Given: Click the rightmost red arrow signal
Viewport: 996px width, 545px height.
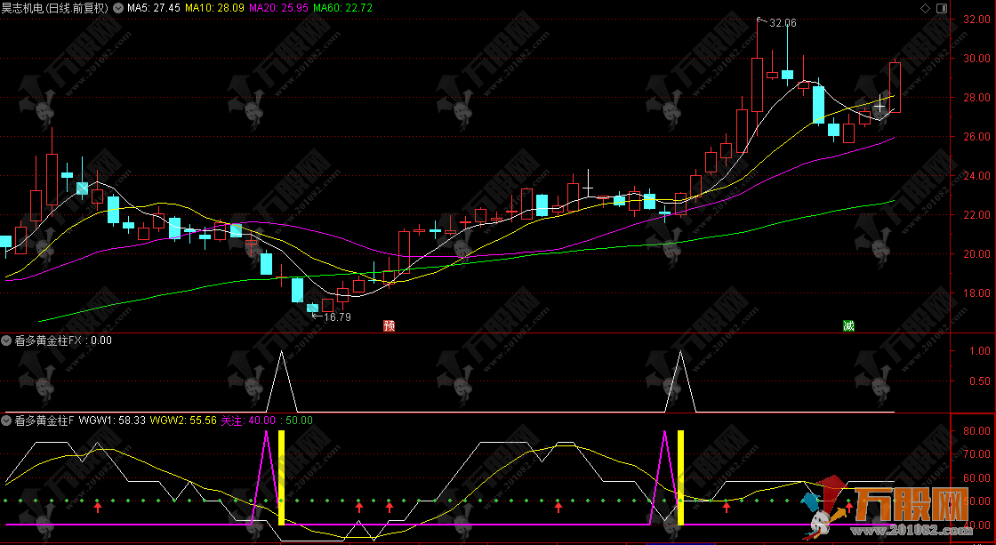Looking at the screenshot, I should click(x=849, y=507).
